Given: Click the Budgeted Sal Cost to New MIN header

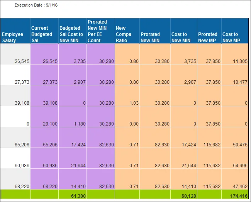Looking at the screenshot, I should pyautogui.click(x=71, y=34).
